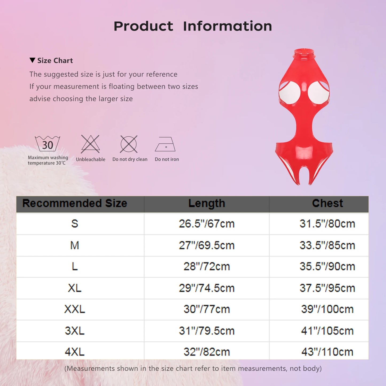Select the red bodysuit product image
This screenshot has width=386, height=386.
pos(304,117)
